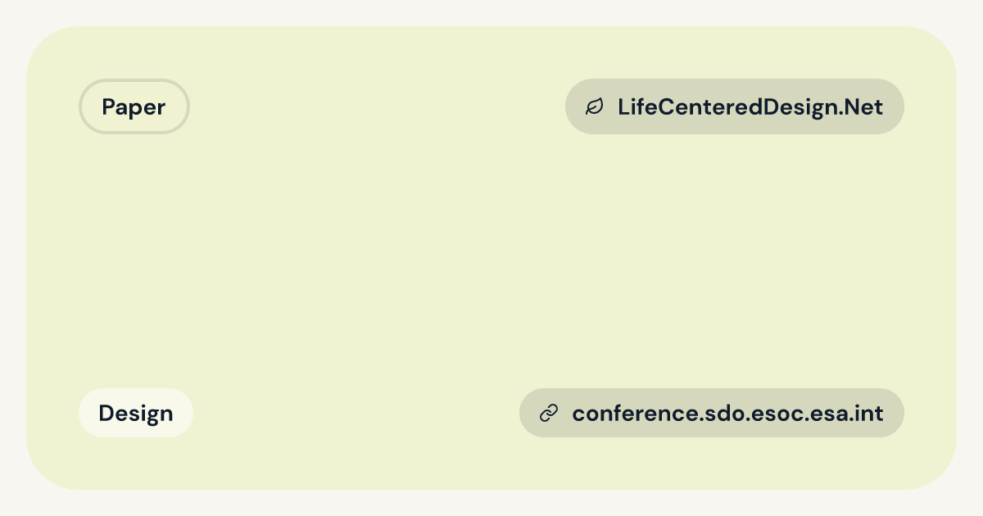Image resolution: width=983 pixels, height=516 pixels.
Task: Click the empty center of the card
Action: coord(491,258)
